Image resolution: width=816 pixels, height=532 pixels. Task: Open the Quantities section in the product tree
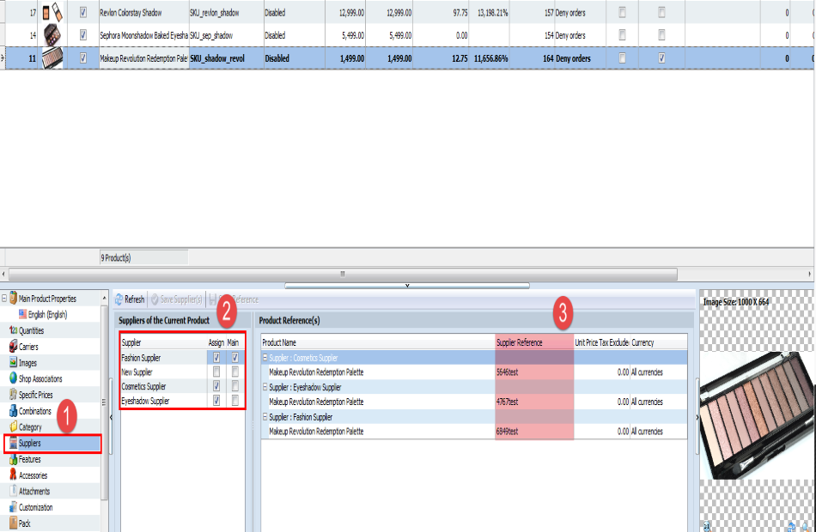(31, 330)
